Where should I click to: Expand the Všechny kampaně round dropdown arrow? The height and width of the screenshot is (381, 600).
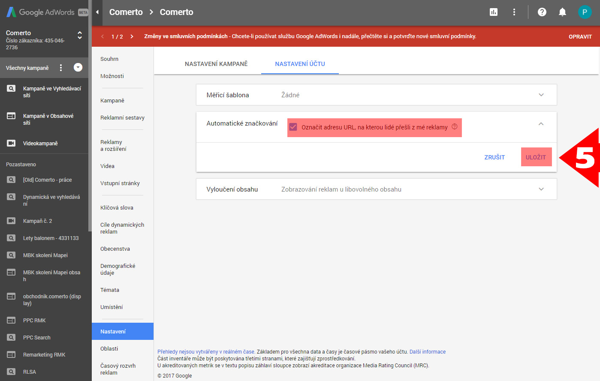(x=78, y=67)
